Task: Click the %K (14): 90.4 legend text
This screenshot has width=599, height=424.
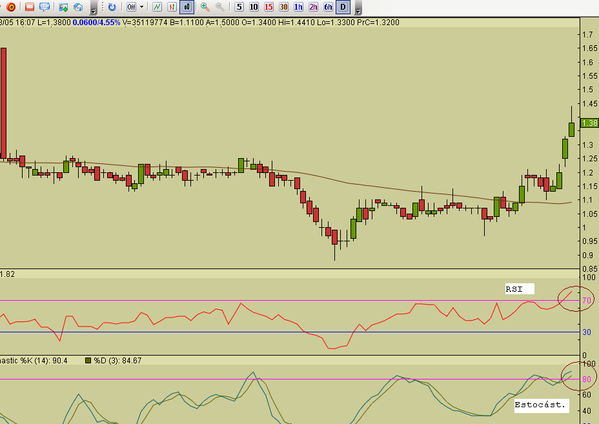Action: [43, 361]
